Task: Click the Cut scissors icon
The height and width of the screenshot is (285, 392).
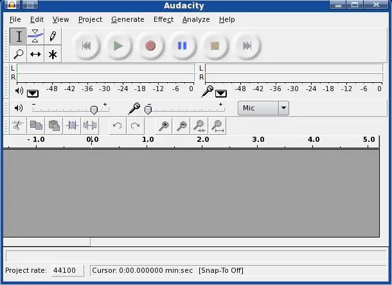Action: (x=18, y=126)
